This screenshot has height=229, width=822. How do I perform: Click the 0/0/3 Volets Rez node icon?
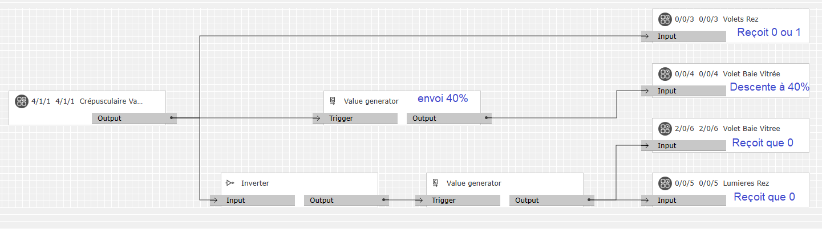point(665,19)
